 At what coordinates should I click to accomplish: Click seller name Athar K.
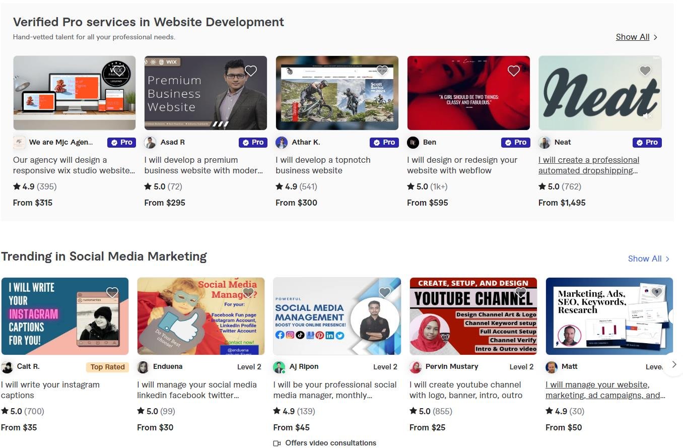pos(306,142)
